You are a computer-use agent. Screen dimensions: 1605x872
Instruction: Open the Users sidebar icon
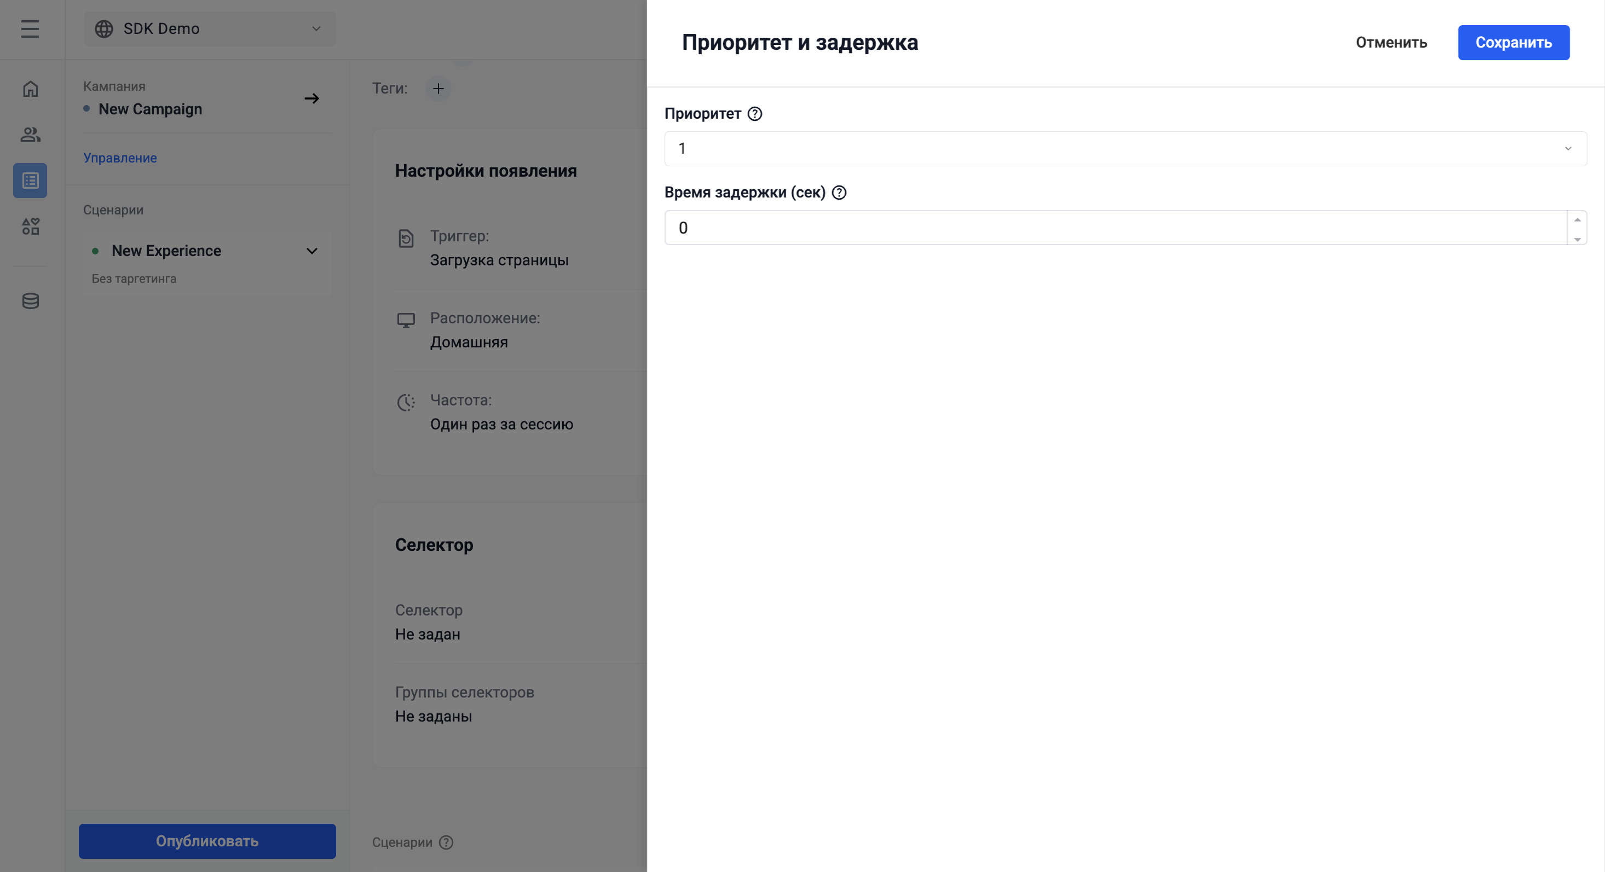pos(30,135)
